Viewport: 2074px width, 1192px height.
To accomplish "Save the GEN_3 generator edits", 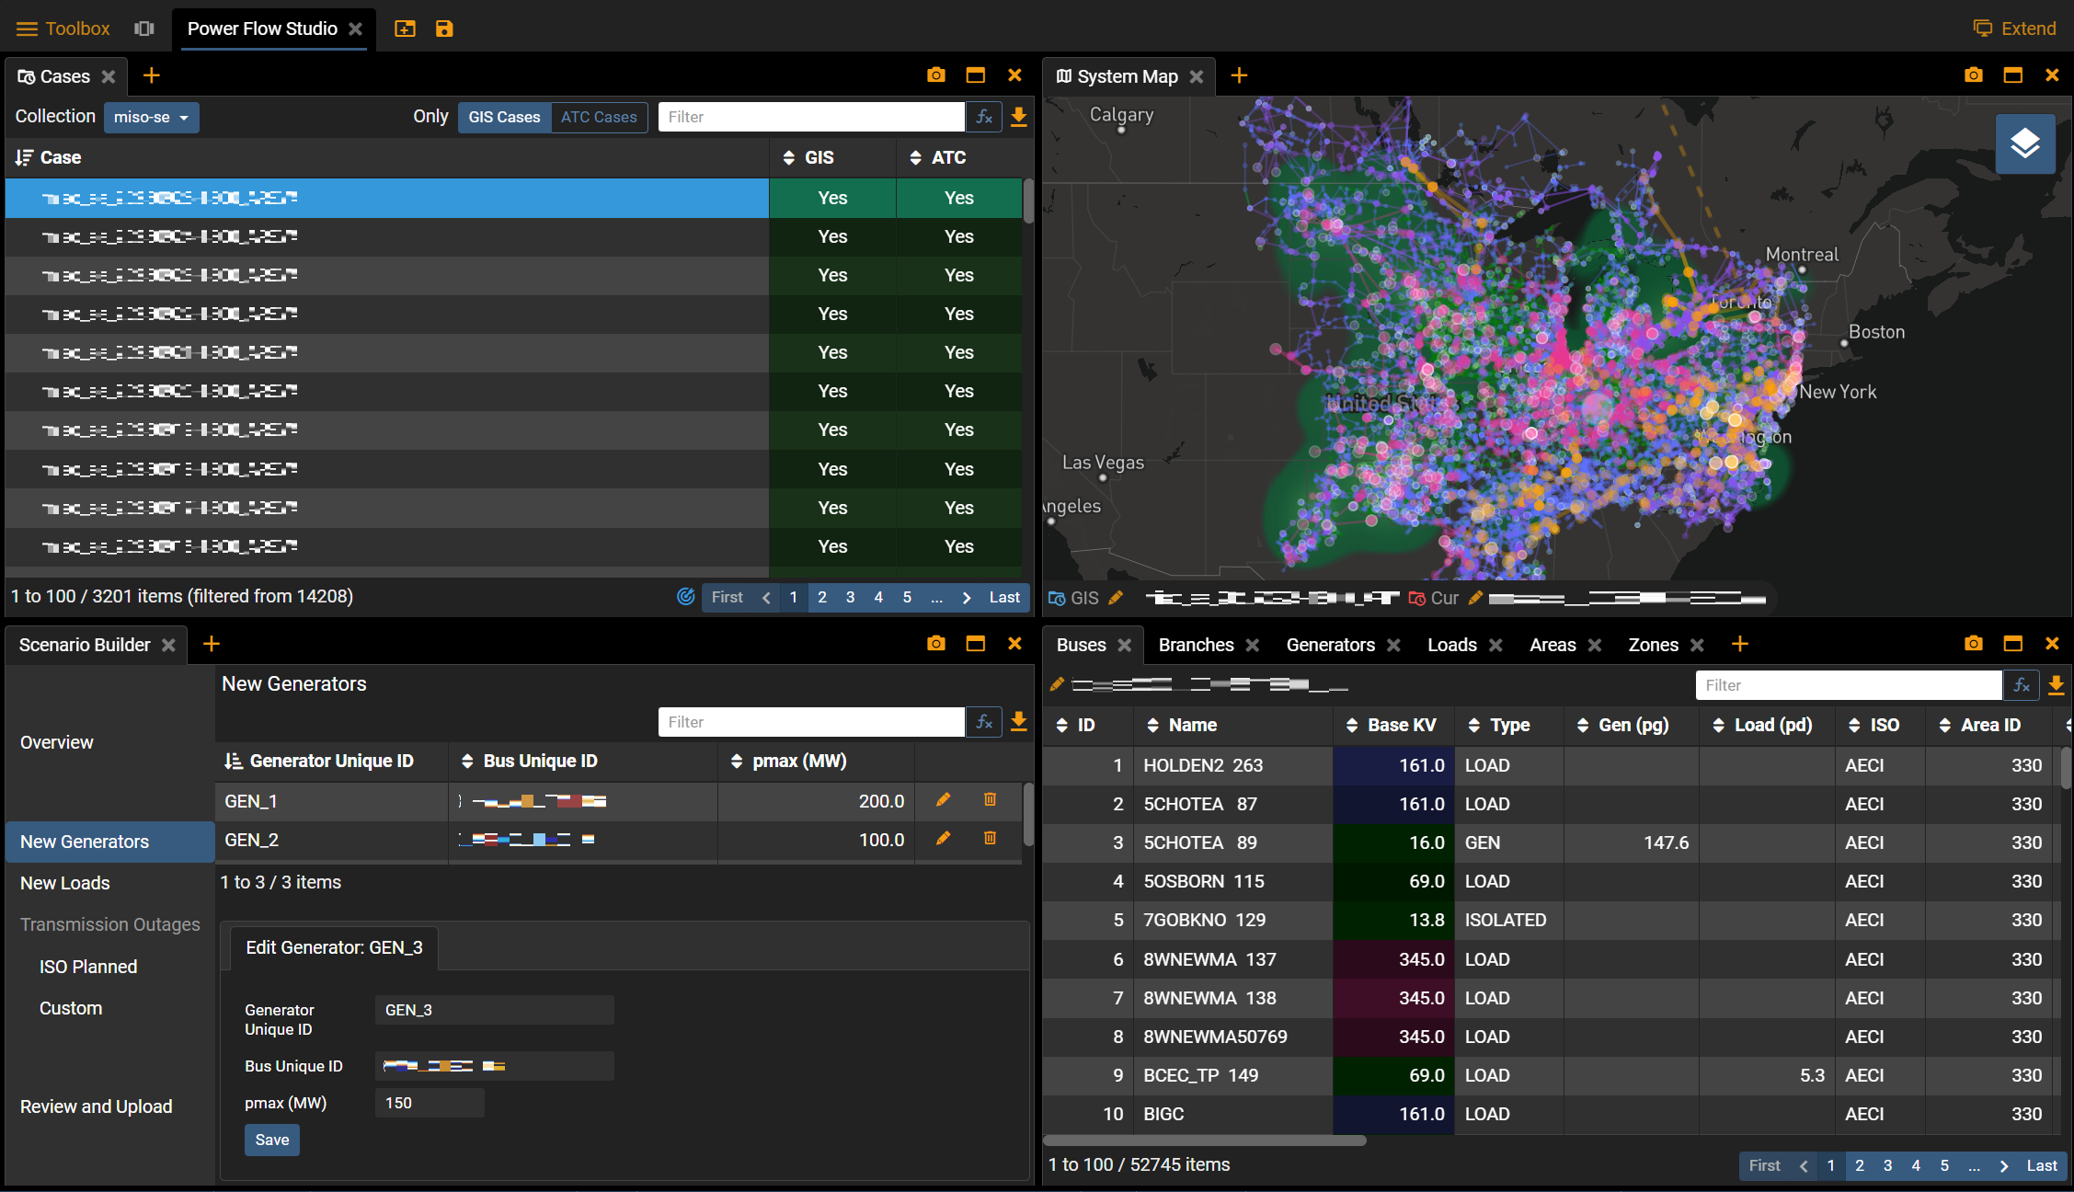I will pyautogui.click(x=271, y=1140).
